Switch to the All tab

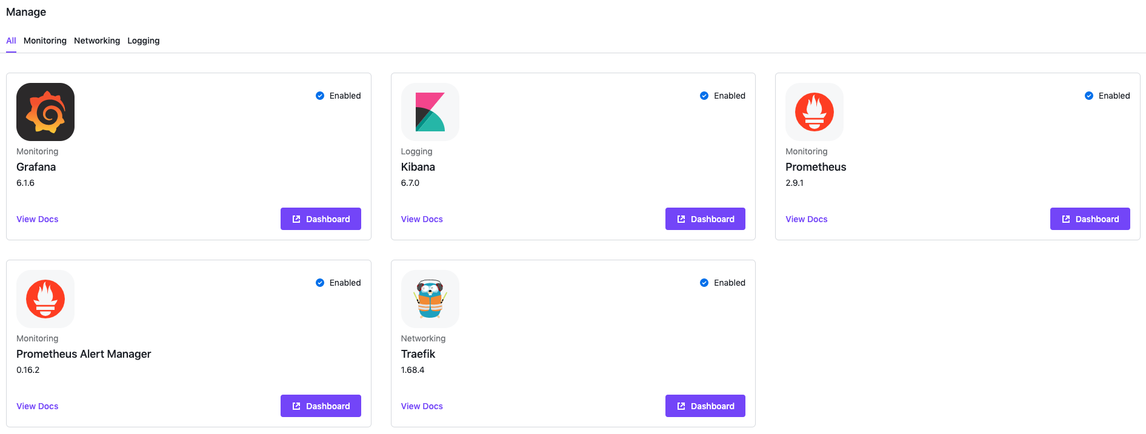pyautogui.click(x=11, y=41)
